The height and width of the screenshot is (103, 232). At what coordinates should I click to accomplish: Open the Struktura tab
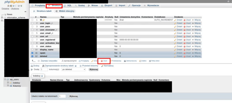tap(54, 6)
